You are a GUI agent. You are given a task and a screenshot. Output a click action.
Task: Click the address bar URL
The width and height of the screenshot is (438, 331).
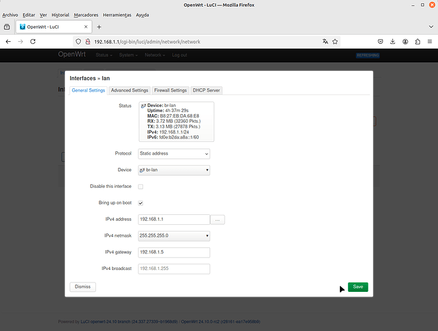coord(147,42)
